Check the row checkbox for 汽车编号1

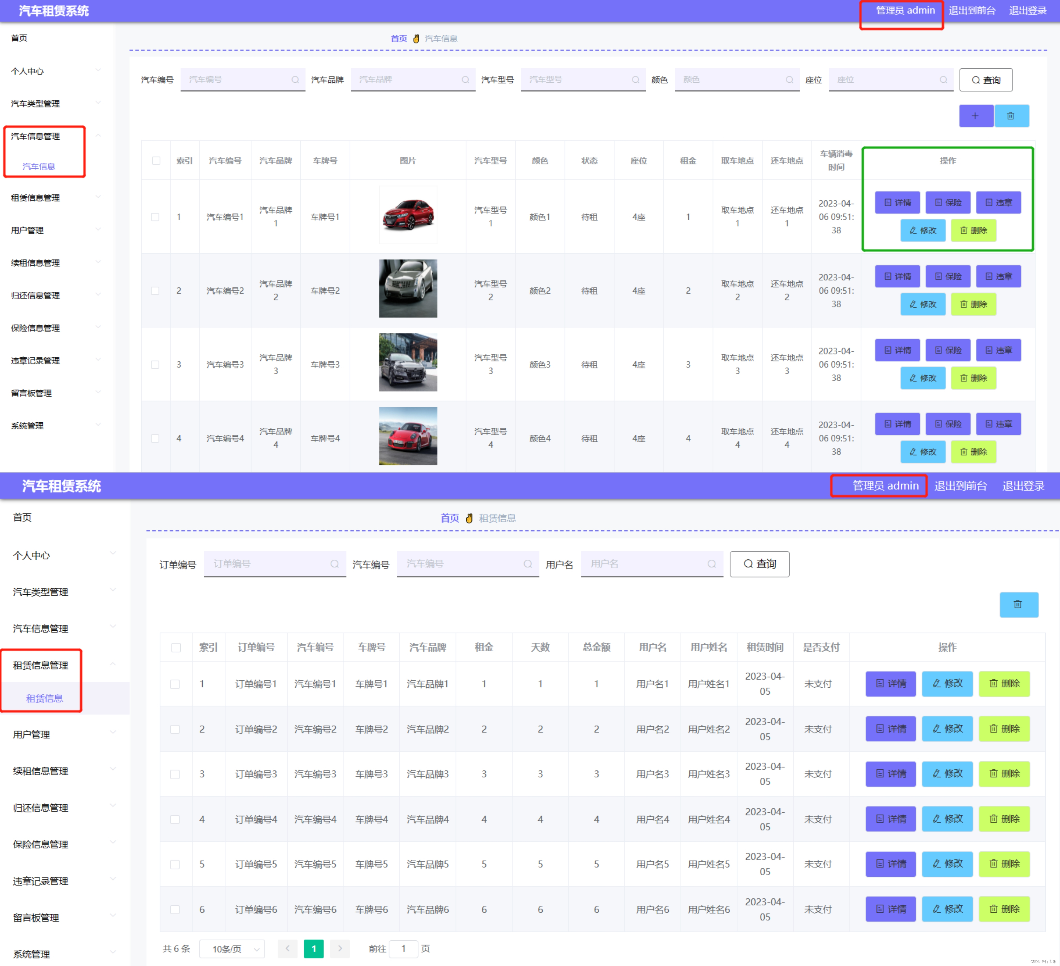tap(155, 217)
